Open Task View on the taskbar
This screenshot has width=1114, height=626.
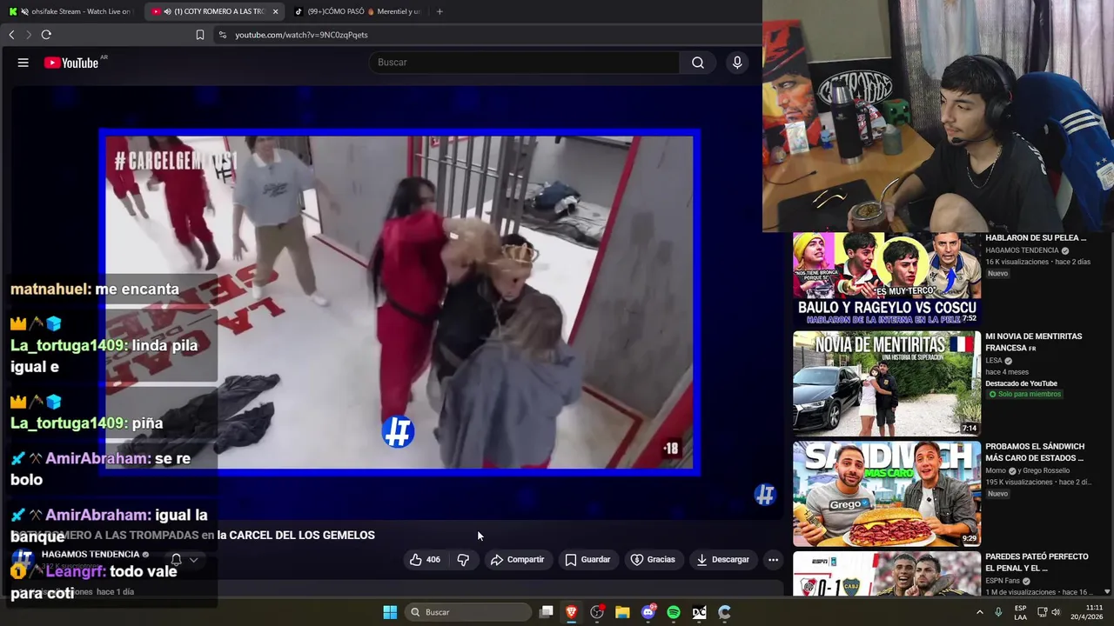pyautogui.click(x=547, y=612)
